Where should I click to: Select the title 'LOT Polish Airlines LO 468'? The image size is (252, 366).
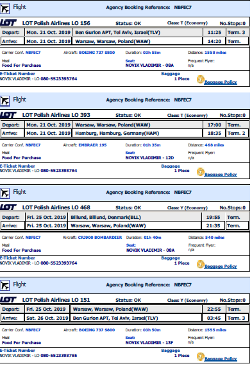point(56,207)
